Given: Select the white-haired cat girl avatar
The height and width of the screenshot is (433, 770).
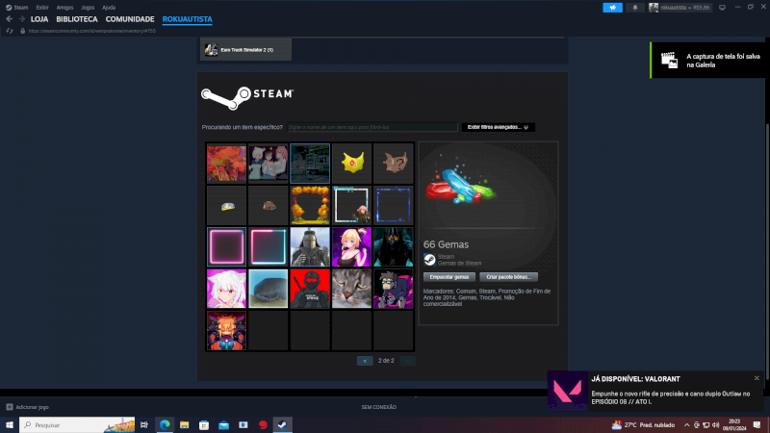Looking at the screenshot, I should click(226, 289).
